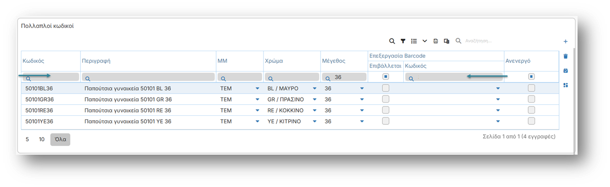Toggle the funnel filter icon
The height and width of the screenshot is (187, 610).
(403, 41)
